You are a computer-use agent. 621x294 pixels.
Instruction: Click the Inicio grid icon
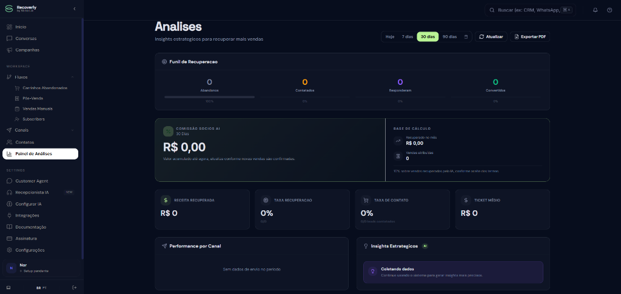click(x=10, y=27)
